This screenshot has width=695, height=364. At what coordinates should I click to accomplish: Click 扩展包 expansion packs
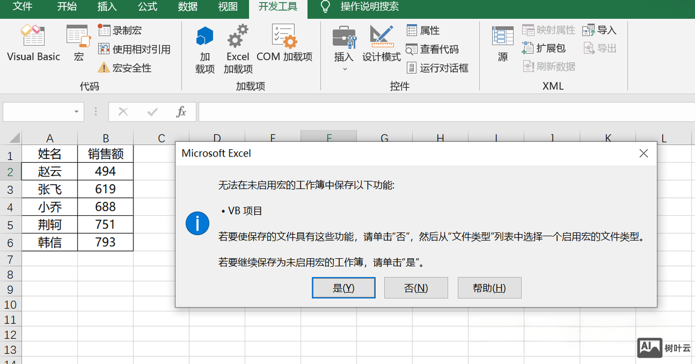coord(544,48)
